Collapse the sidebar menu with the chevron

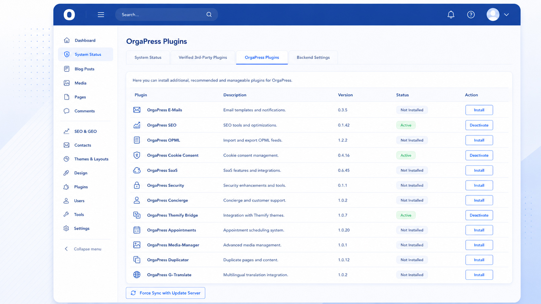tap(66, 249)
